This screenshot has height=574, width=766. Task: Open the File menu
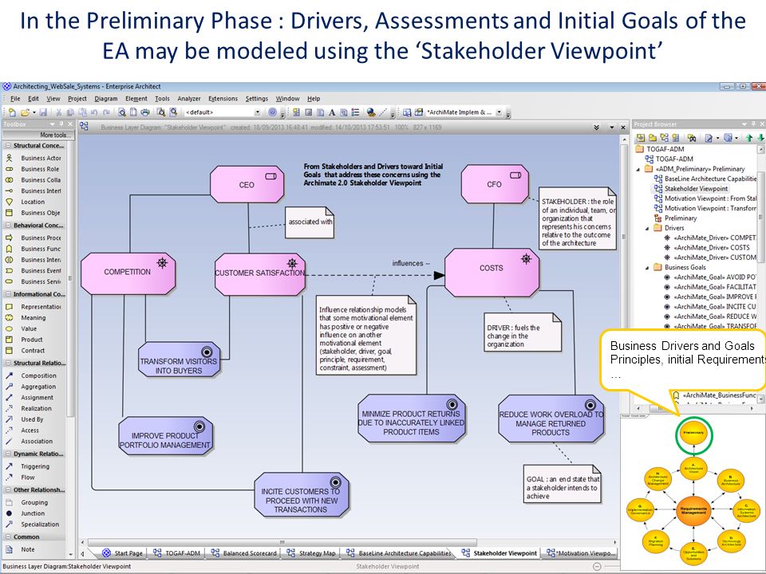coord(15,99)
